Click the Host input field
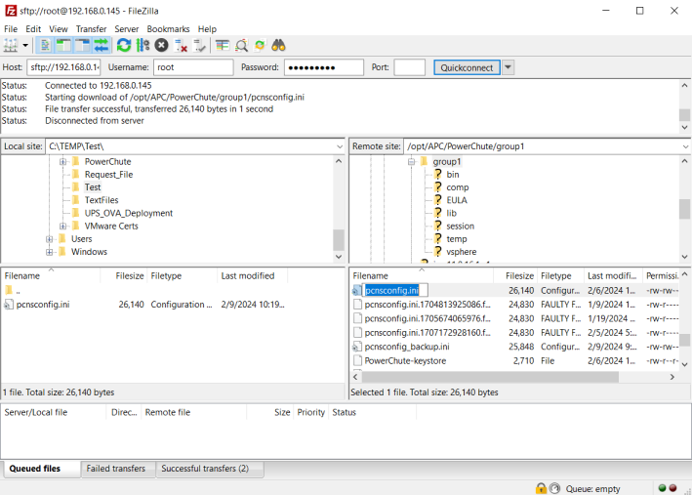The image size is (692, 495). tap(64, 67)
